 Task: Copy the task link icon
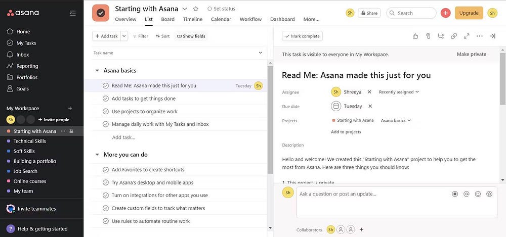[454, 36]
